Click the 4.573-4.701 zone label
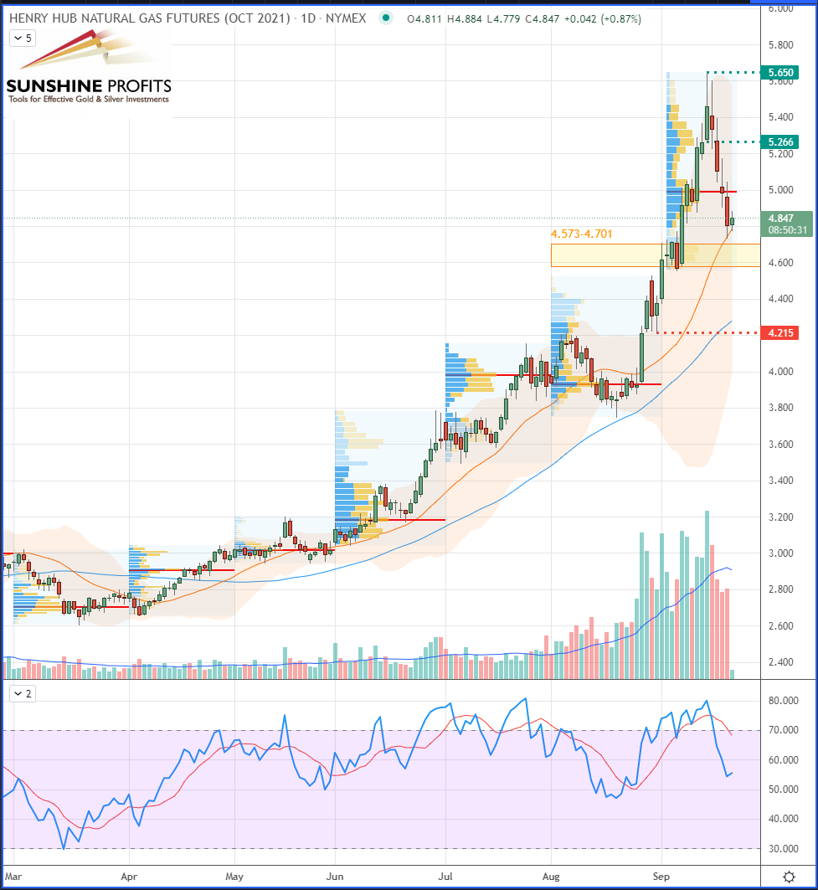The width and height of the screenshot is (818, 890). (x=581, y=234)
